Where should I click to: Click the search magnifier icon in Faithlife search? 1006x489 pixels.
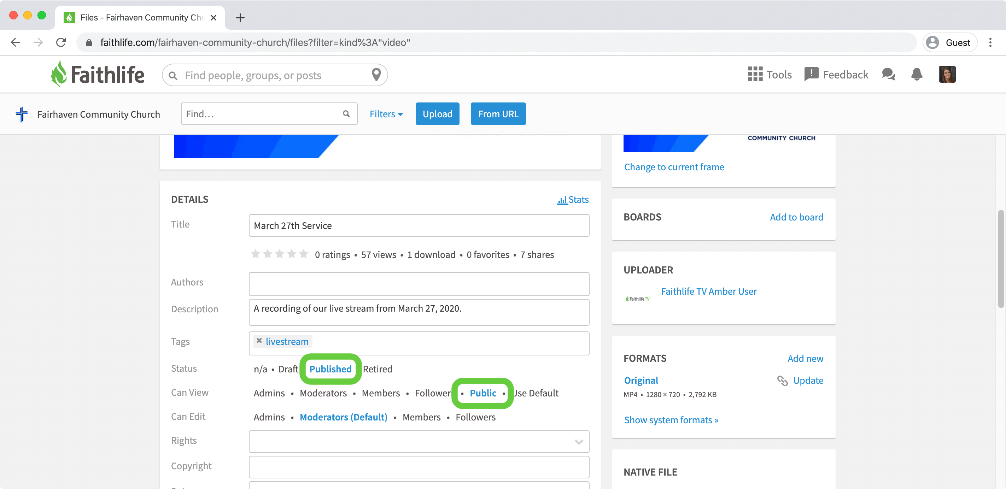(173, 75)
